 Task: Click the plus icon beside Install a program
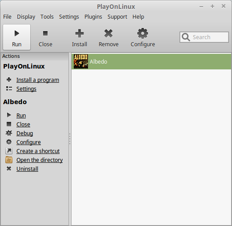coord(9,80)
